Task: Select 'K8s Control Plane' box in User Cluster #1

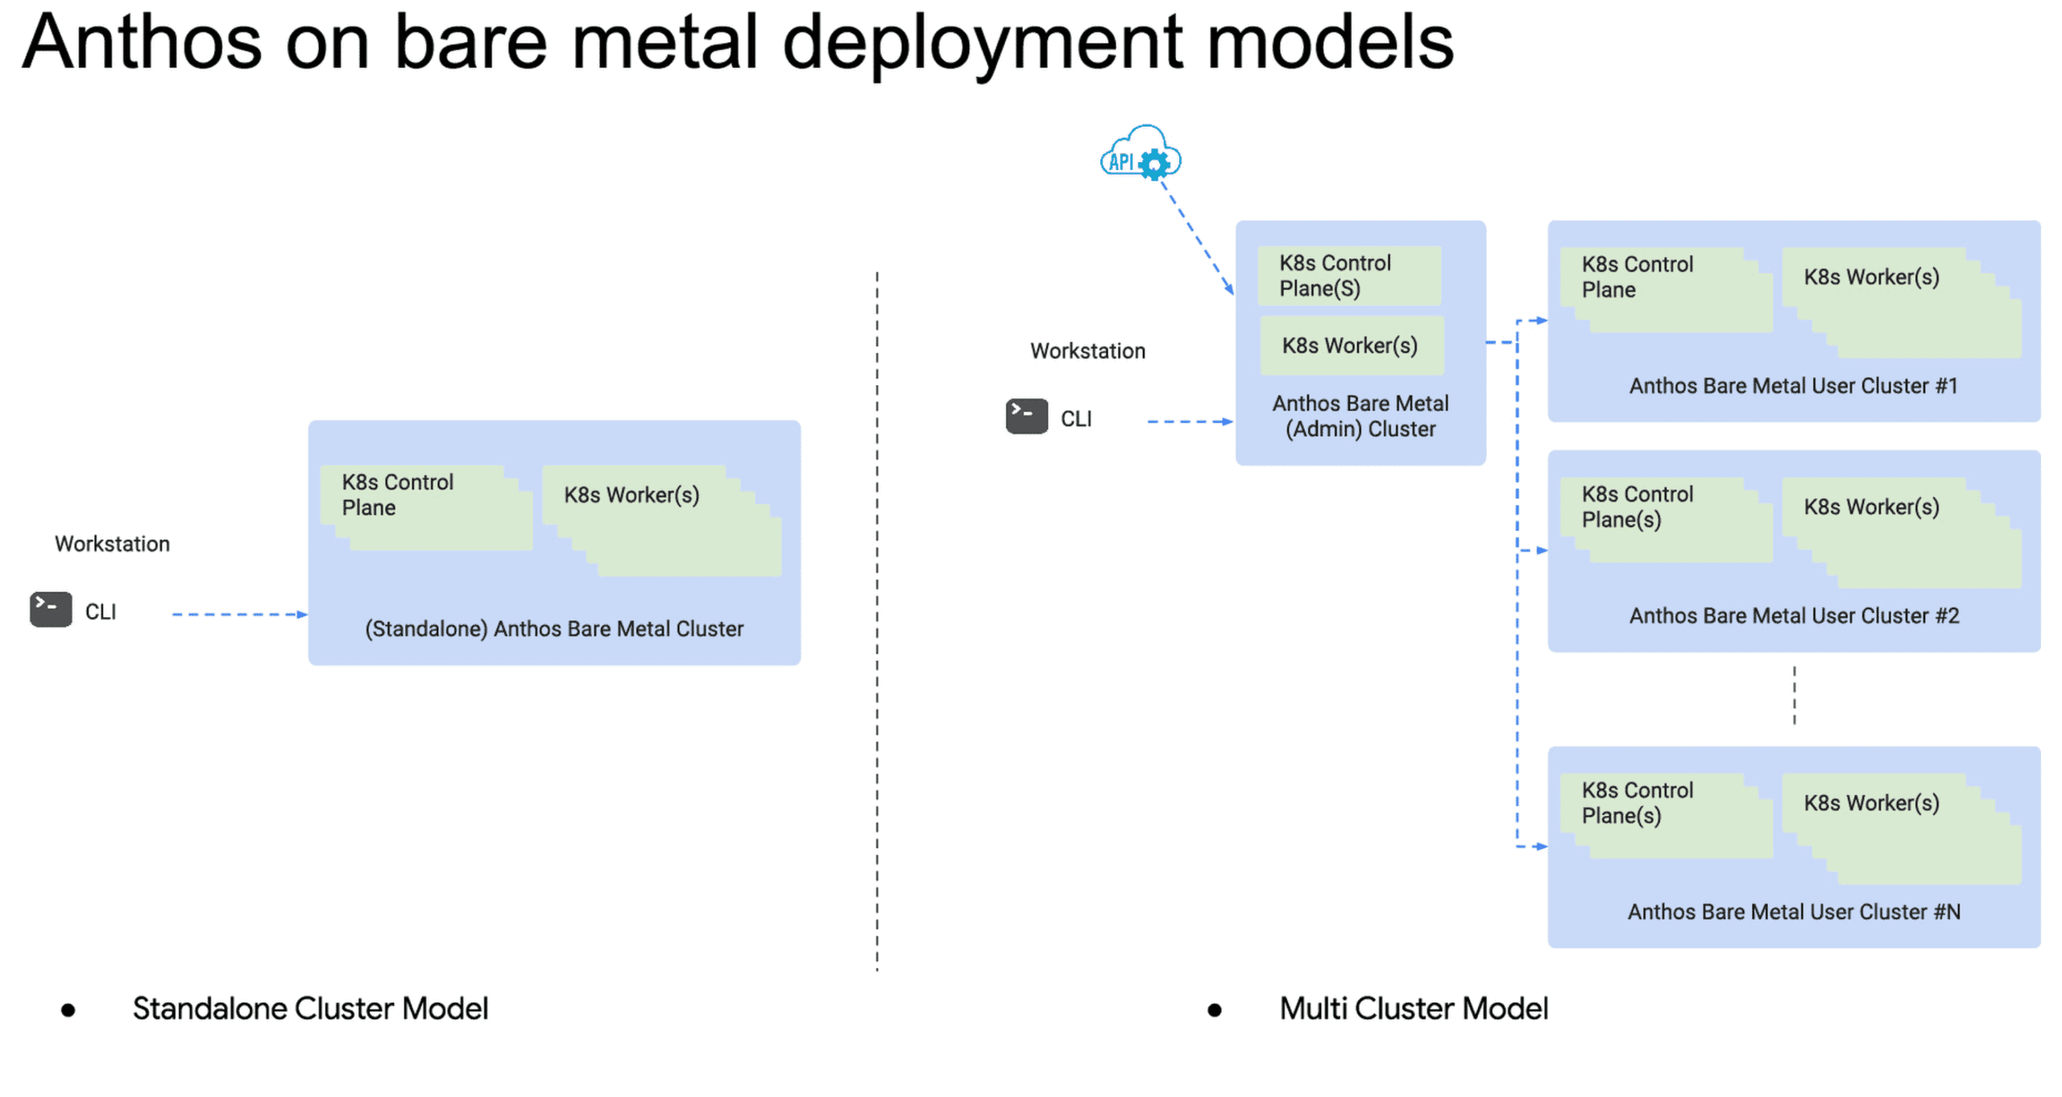Action: [x=1666, y=290]
